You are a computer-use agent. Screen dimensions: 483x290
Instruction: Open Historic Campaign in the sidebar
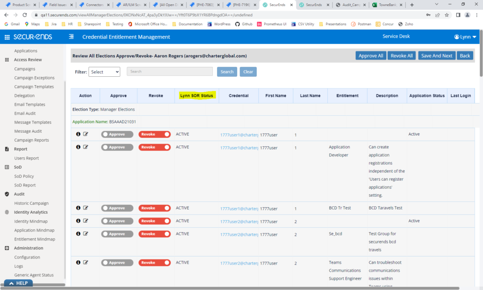[x=32, y=203]
